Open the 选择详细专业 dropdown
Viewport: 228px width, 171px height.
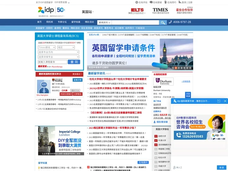point(59,57)
